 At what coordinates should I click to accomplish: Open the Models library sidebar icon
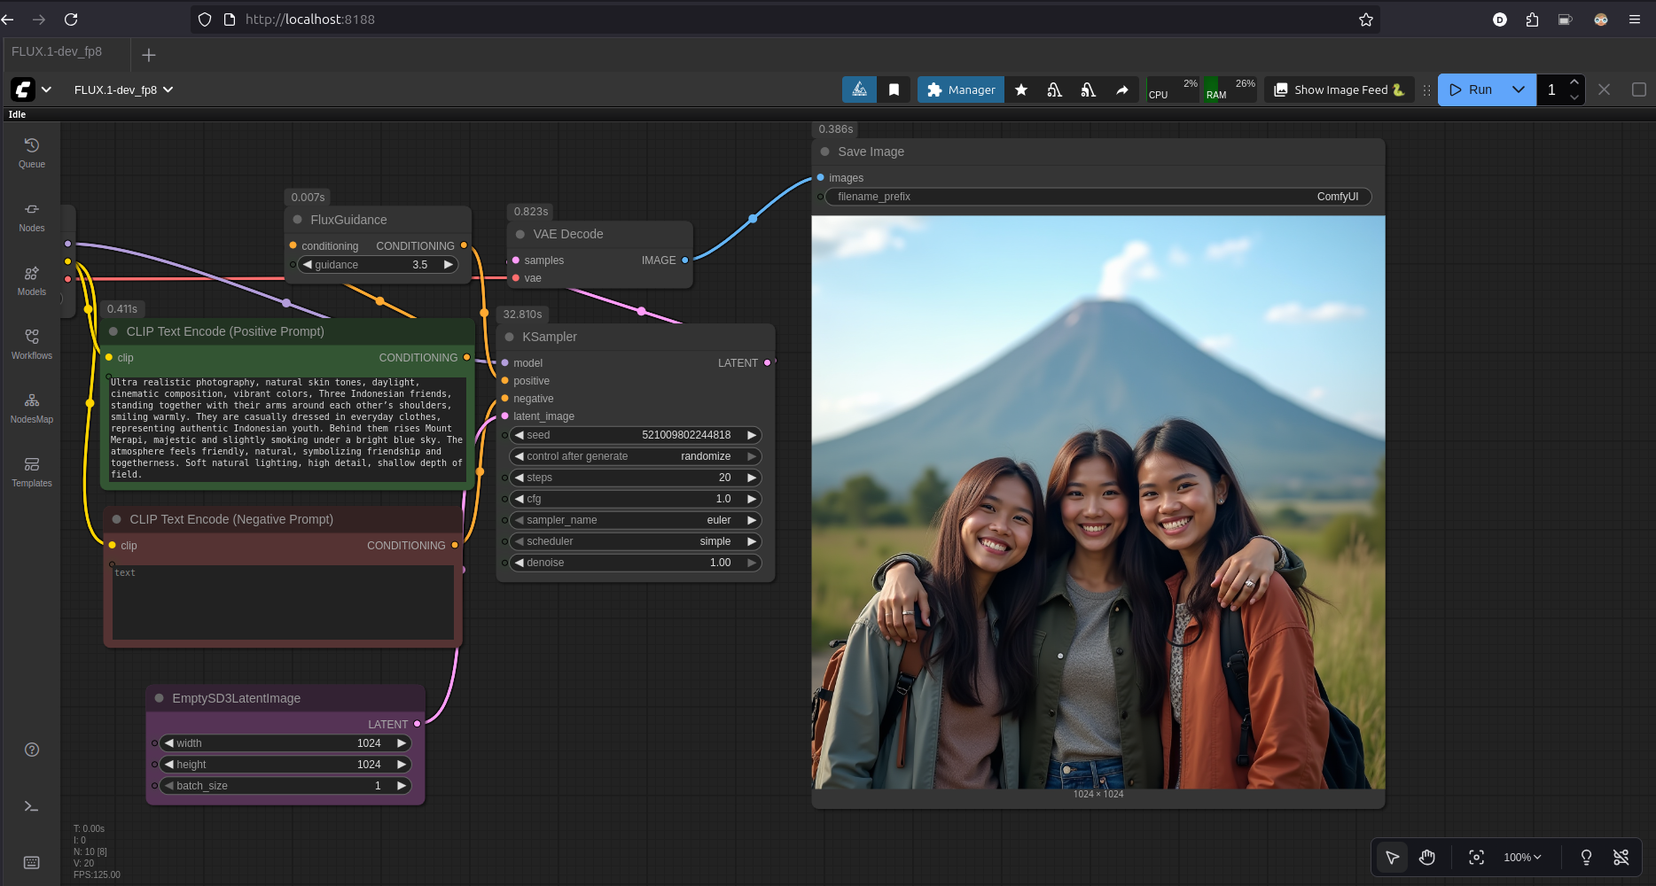click(32, 280)
